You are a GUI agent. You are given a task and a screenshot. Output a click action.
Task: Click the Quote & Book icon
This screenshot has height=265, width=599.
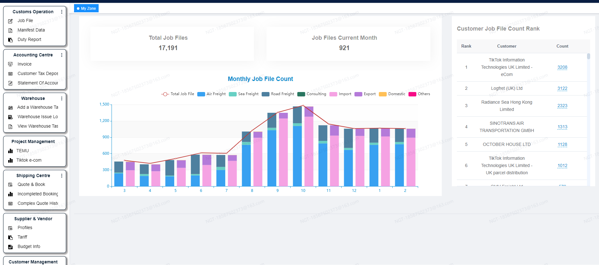[10, 185]
